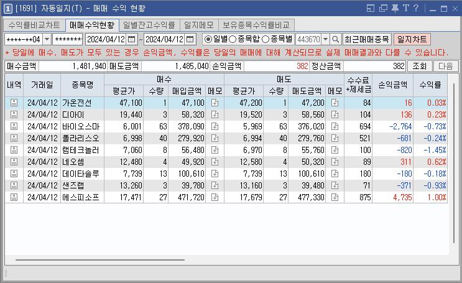Add buy memo for 디아이

pyautogui.click(x=215, y=114)
